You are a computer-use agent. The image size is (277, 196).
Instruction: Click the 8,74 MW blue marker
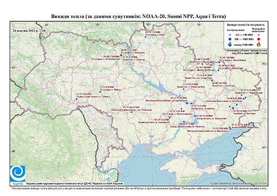tap(184, 89)
